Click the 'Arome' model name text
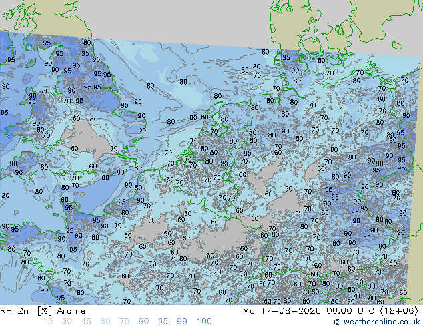423x327 pixels. [x=71, y=311]
